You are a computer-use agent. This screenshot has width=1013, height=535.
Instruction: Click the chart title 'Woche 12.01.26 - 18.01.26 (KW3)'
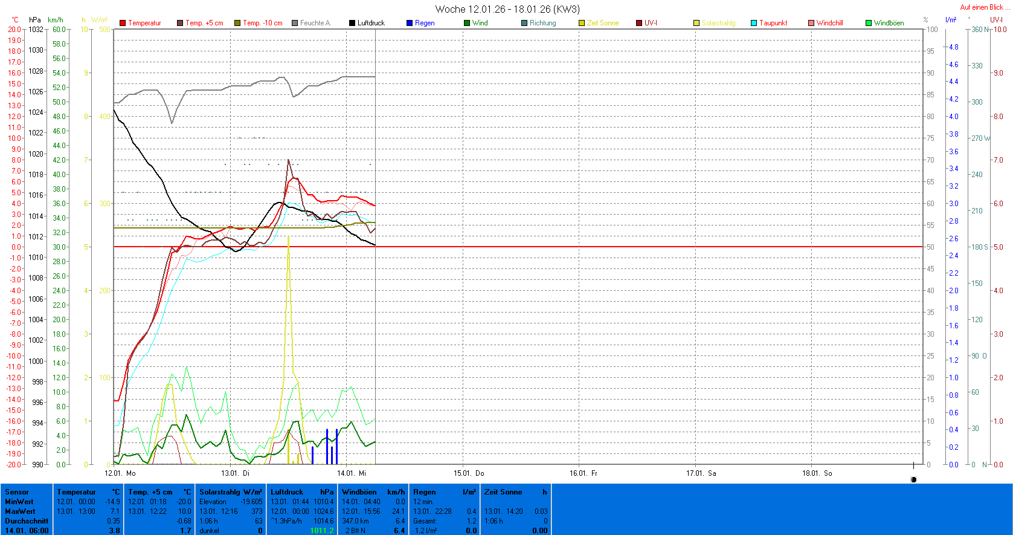click(507, 9)
